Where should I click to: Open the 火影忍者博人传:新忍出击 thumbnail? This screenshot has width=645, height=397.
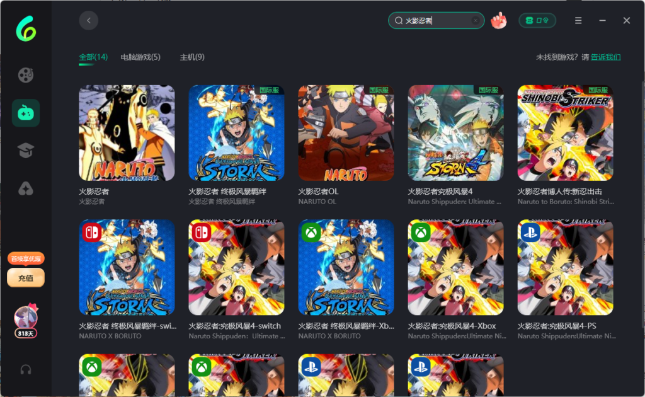[565, 133]
